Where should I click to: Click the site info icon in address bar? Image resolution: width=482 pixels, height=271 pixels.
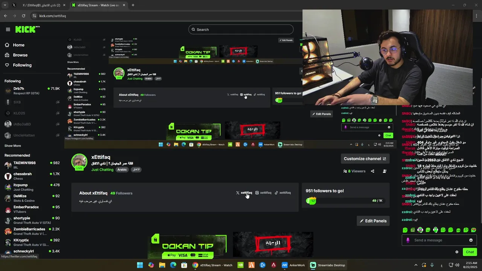[34, 16]
